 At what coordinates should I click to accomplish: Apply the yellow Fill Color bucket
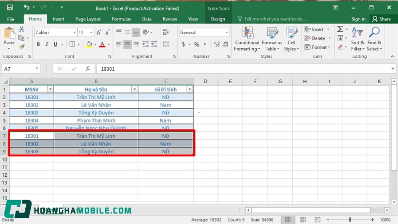[89, 44]
